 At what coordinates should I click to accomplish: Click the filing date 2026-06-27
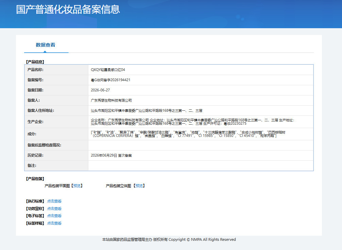pyautogui.click(x=100, y=90)
